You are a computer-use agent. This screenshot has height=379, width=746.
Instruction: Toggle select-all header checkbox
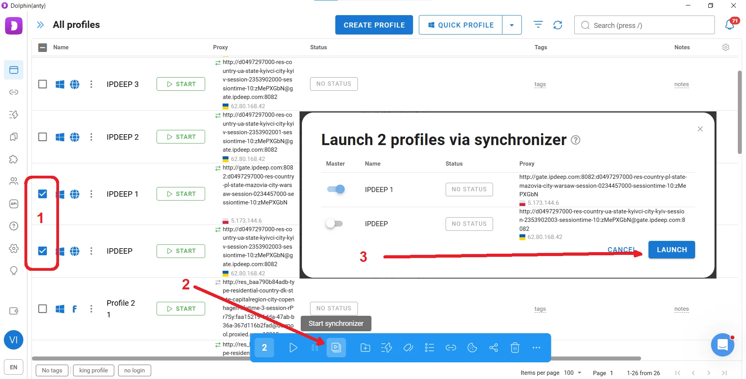coord(43,47)
